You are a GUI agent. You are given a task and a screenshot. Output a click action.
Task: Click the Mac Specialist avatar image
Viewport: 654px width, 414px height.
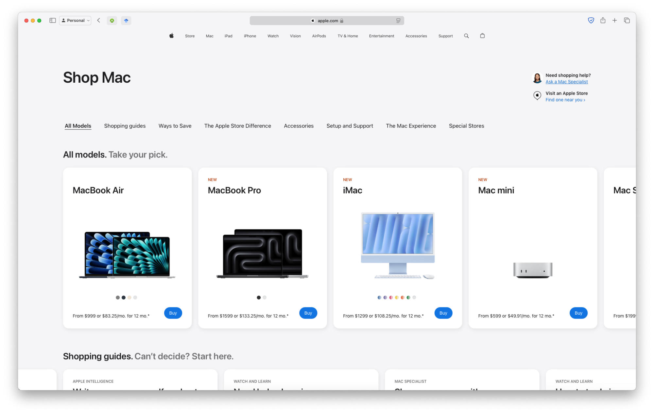tap(537, 78)
